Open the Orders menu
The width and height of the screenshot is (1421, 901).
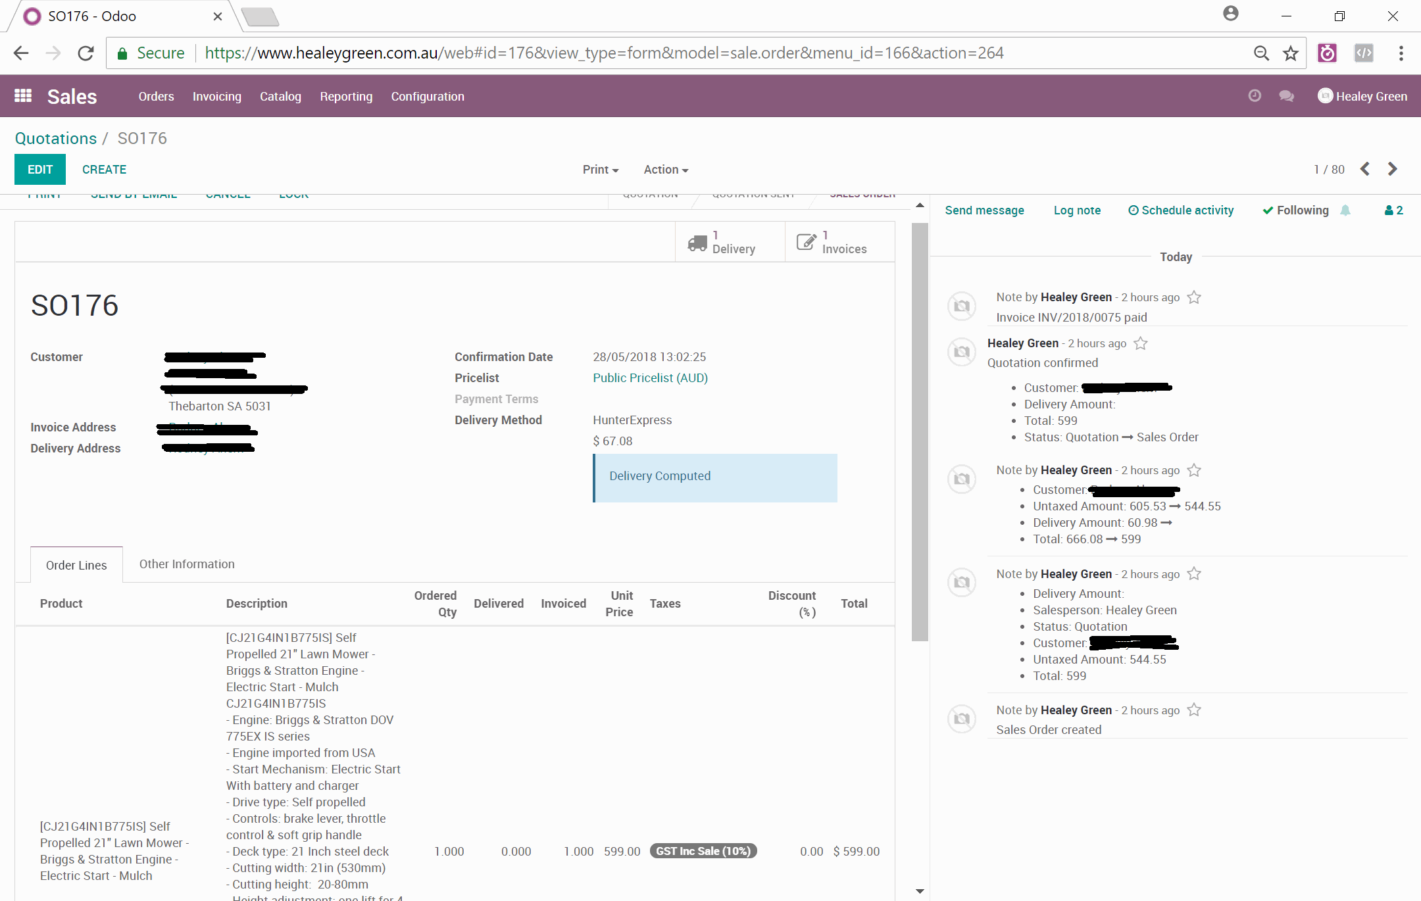click(x=157, y=96)
